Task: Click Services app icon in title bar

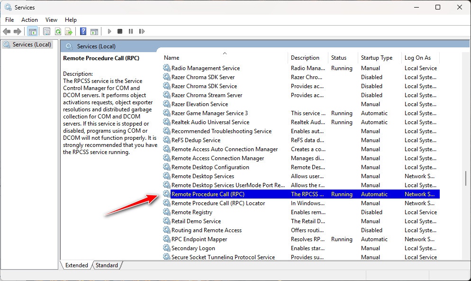Action: point(8,7)
